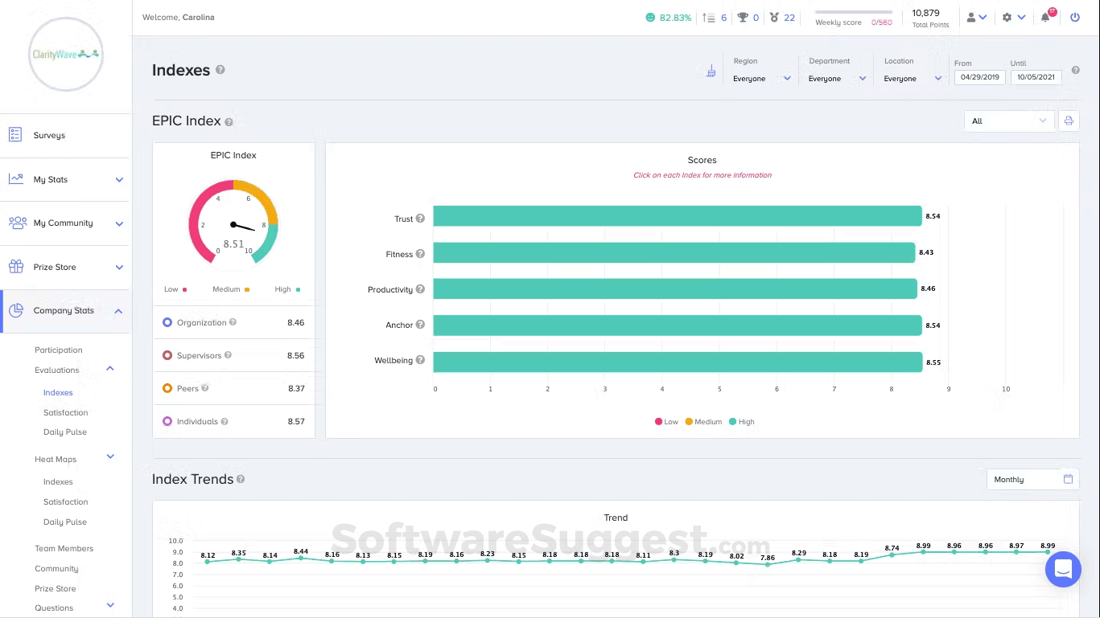Open the chat support bubble
Screen dimensions: 1100x618
(x=1062, y=570)
